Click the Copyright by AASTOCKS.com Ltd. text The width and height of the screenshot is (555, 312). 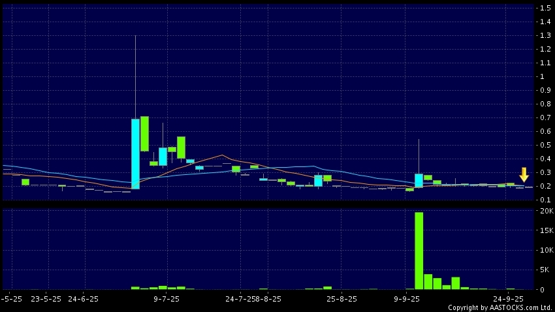(499, 307)
